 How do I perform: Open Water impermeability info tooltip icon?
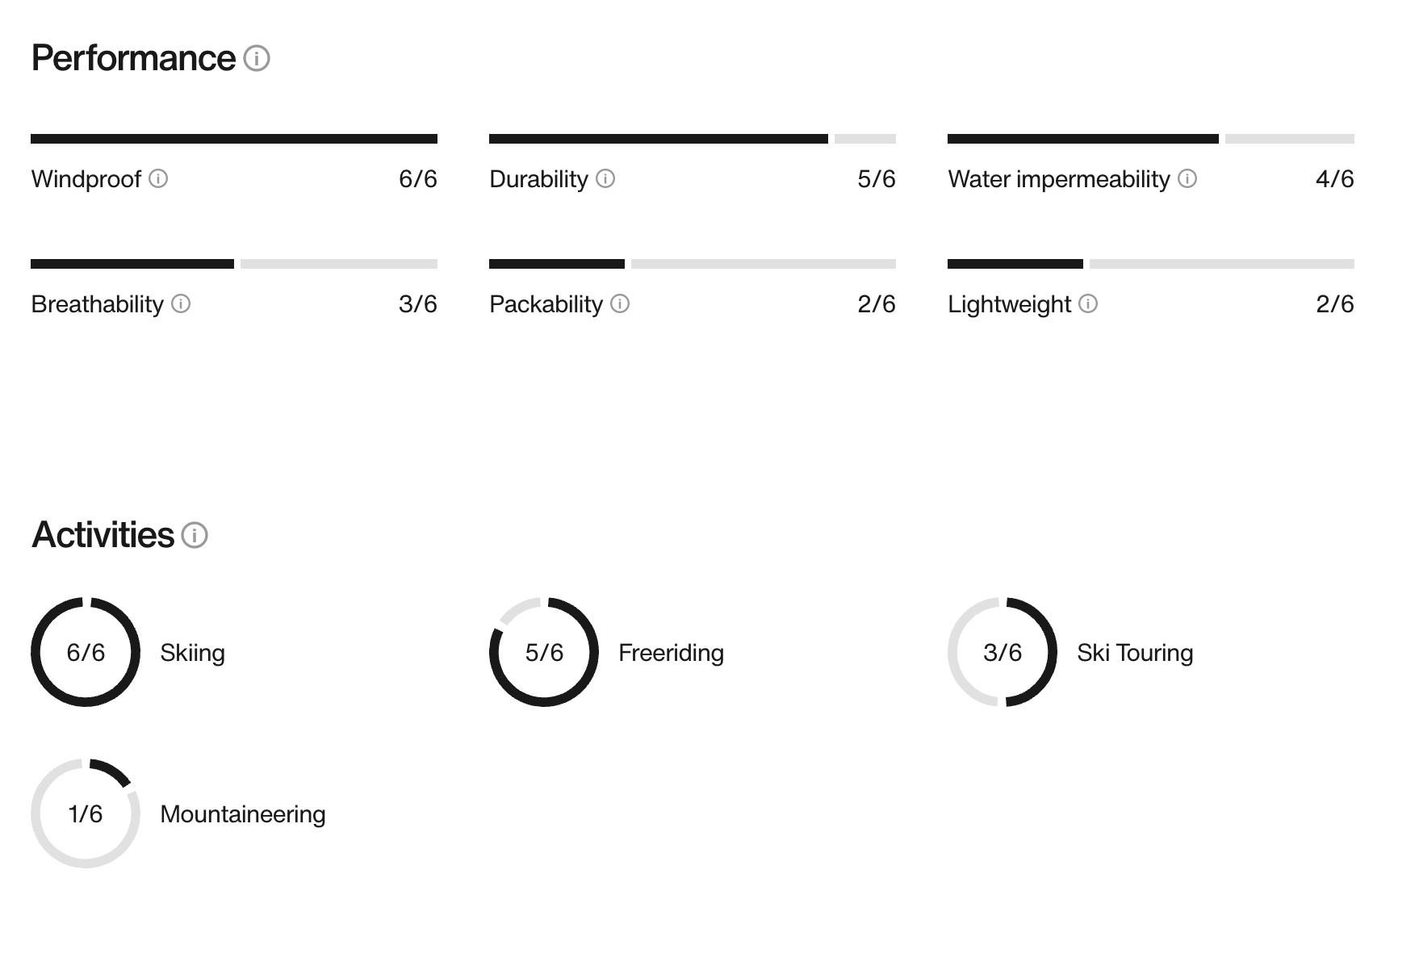click(1187, 178)
